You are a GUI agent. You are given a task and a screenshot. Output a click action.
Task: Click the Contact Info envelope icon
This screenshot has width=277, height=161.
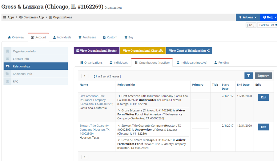(7, 59)
